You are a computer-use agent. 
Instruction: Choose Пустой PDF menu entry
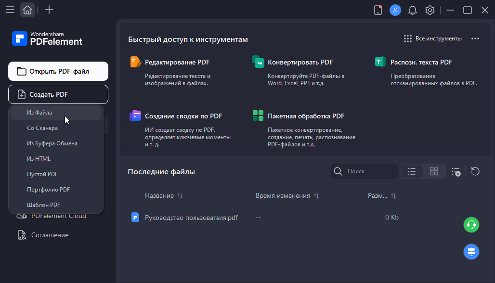[x=42, y=174]
